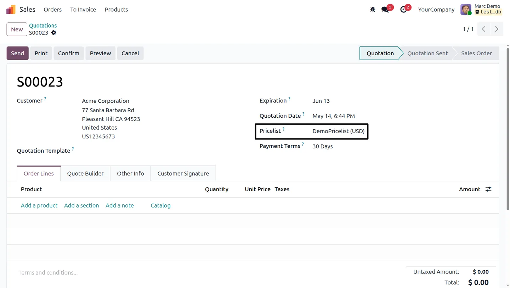This screenshot has width=510, height=288.
Task: Click the Send button
Action: tap(17, 53)
